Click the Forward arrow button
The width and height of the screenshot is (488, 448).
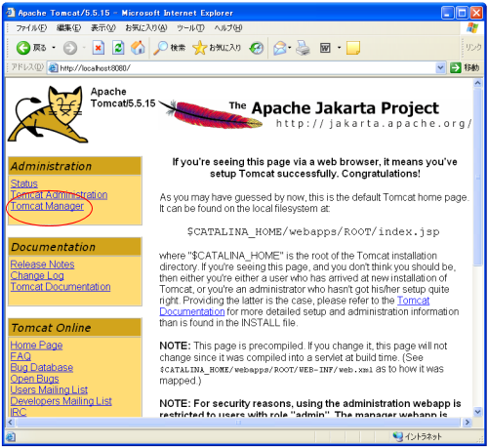70,48
